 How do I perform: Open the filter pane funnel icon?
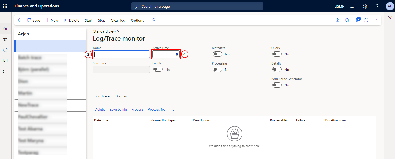tap(390, 18)
